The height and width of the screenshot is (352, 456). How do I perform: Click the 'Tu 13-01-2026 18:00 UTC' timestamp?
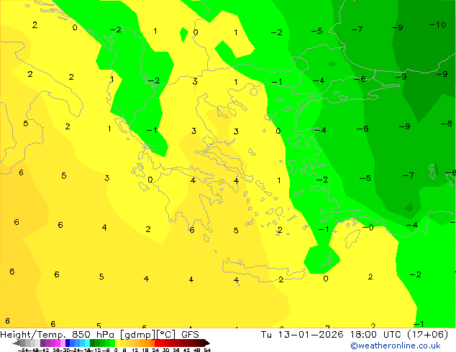coord(332,335)
